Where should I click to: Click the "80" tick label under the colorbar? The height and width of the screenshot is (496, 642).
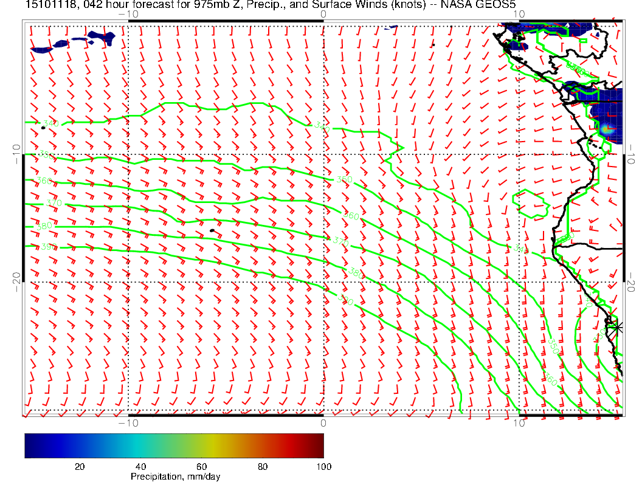(263, 467)
